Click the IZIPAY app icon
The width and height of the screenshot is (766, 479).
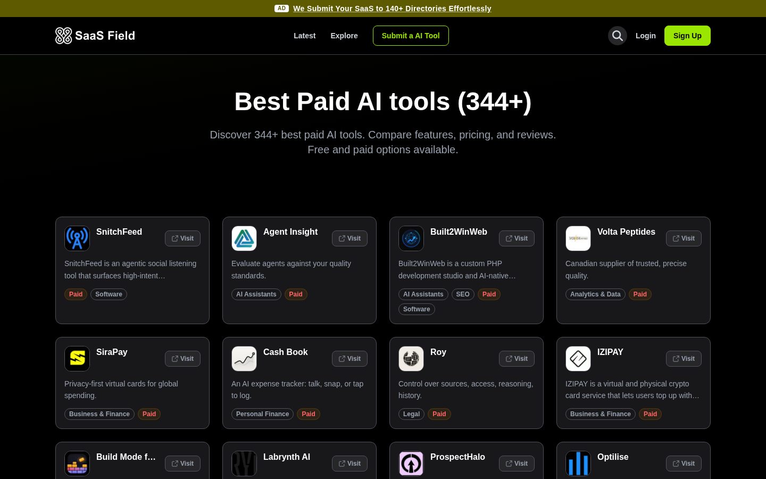pos(578,359)
